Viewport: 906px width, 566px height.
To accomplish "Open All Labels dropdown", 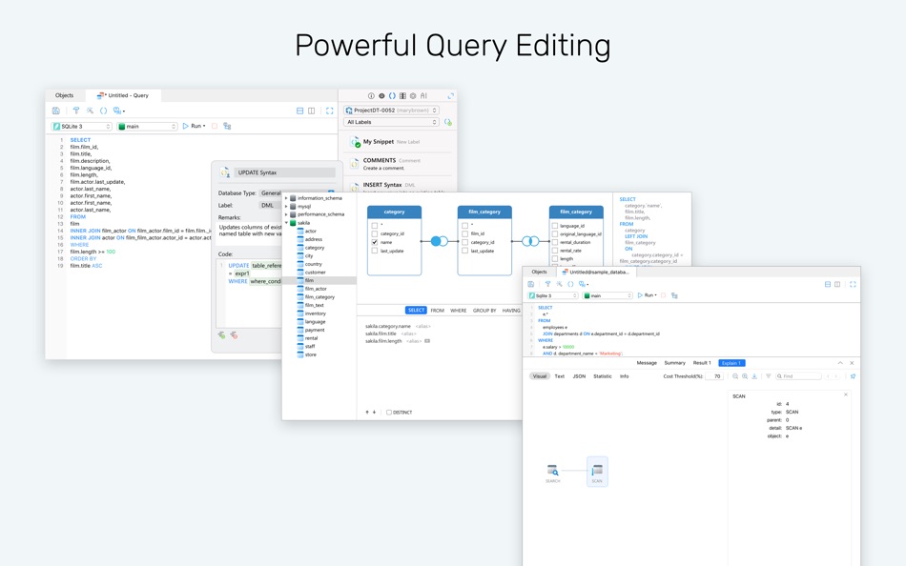I will click(391, 122).
